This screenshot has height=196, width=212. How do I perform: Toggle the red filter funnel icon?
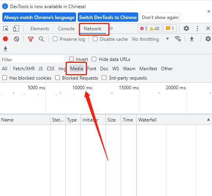pos(31,39)
